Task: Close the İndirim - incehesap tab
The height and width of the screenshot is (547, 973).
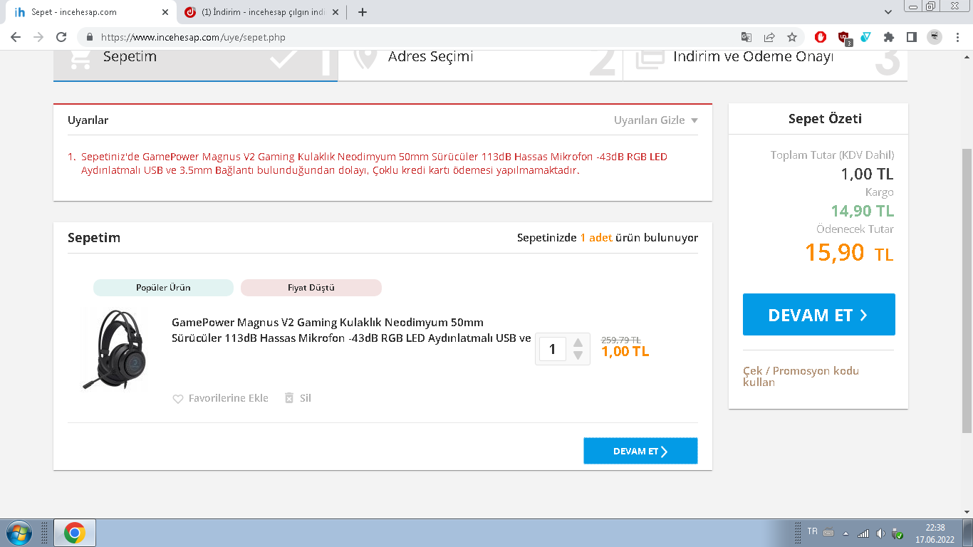Action: tap(335, 12)
